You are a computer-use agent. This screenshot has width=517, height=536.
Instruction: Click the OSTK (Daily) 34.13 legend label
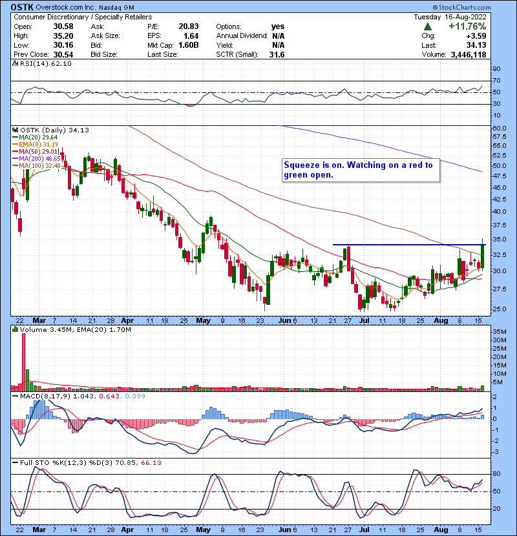pos(54,130)
